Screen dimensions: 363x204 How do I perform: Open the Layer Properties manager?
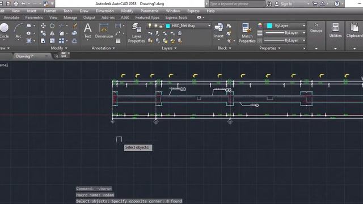pyautogui.click(x=136, y=33)
